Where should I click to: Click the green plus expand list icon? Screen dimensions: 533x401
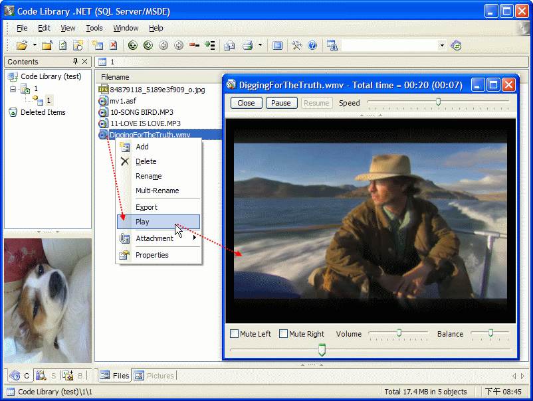210,45
